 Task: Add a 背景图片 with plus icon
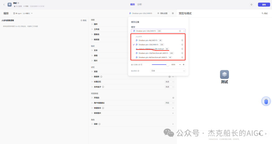173,113
